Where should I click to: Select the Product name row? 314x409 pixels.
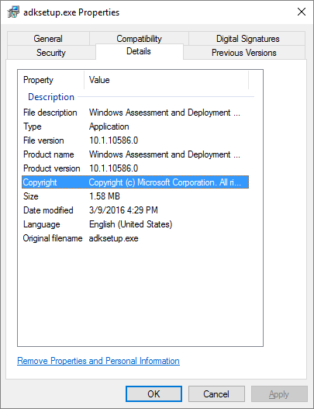[x=135, y=154]
